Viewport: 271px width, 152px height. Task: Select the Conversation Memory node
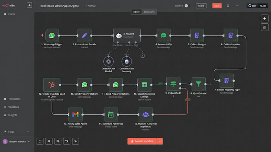pyautogui.click(x=127, y=62)
